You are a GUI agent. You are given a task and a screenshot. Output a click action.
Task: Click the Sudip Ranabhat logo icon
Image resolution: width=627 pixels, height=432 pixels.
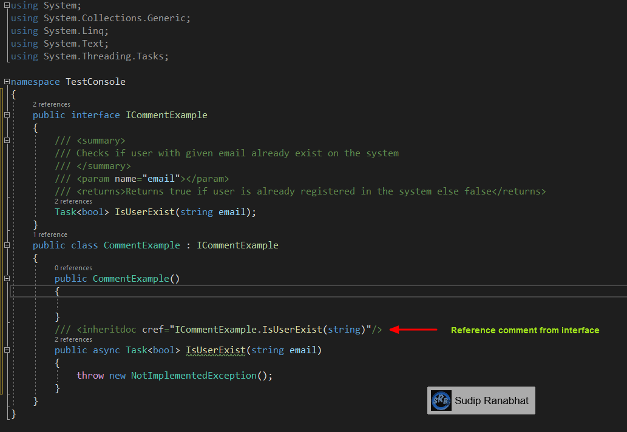pos(441,400)
